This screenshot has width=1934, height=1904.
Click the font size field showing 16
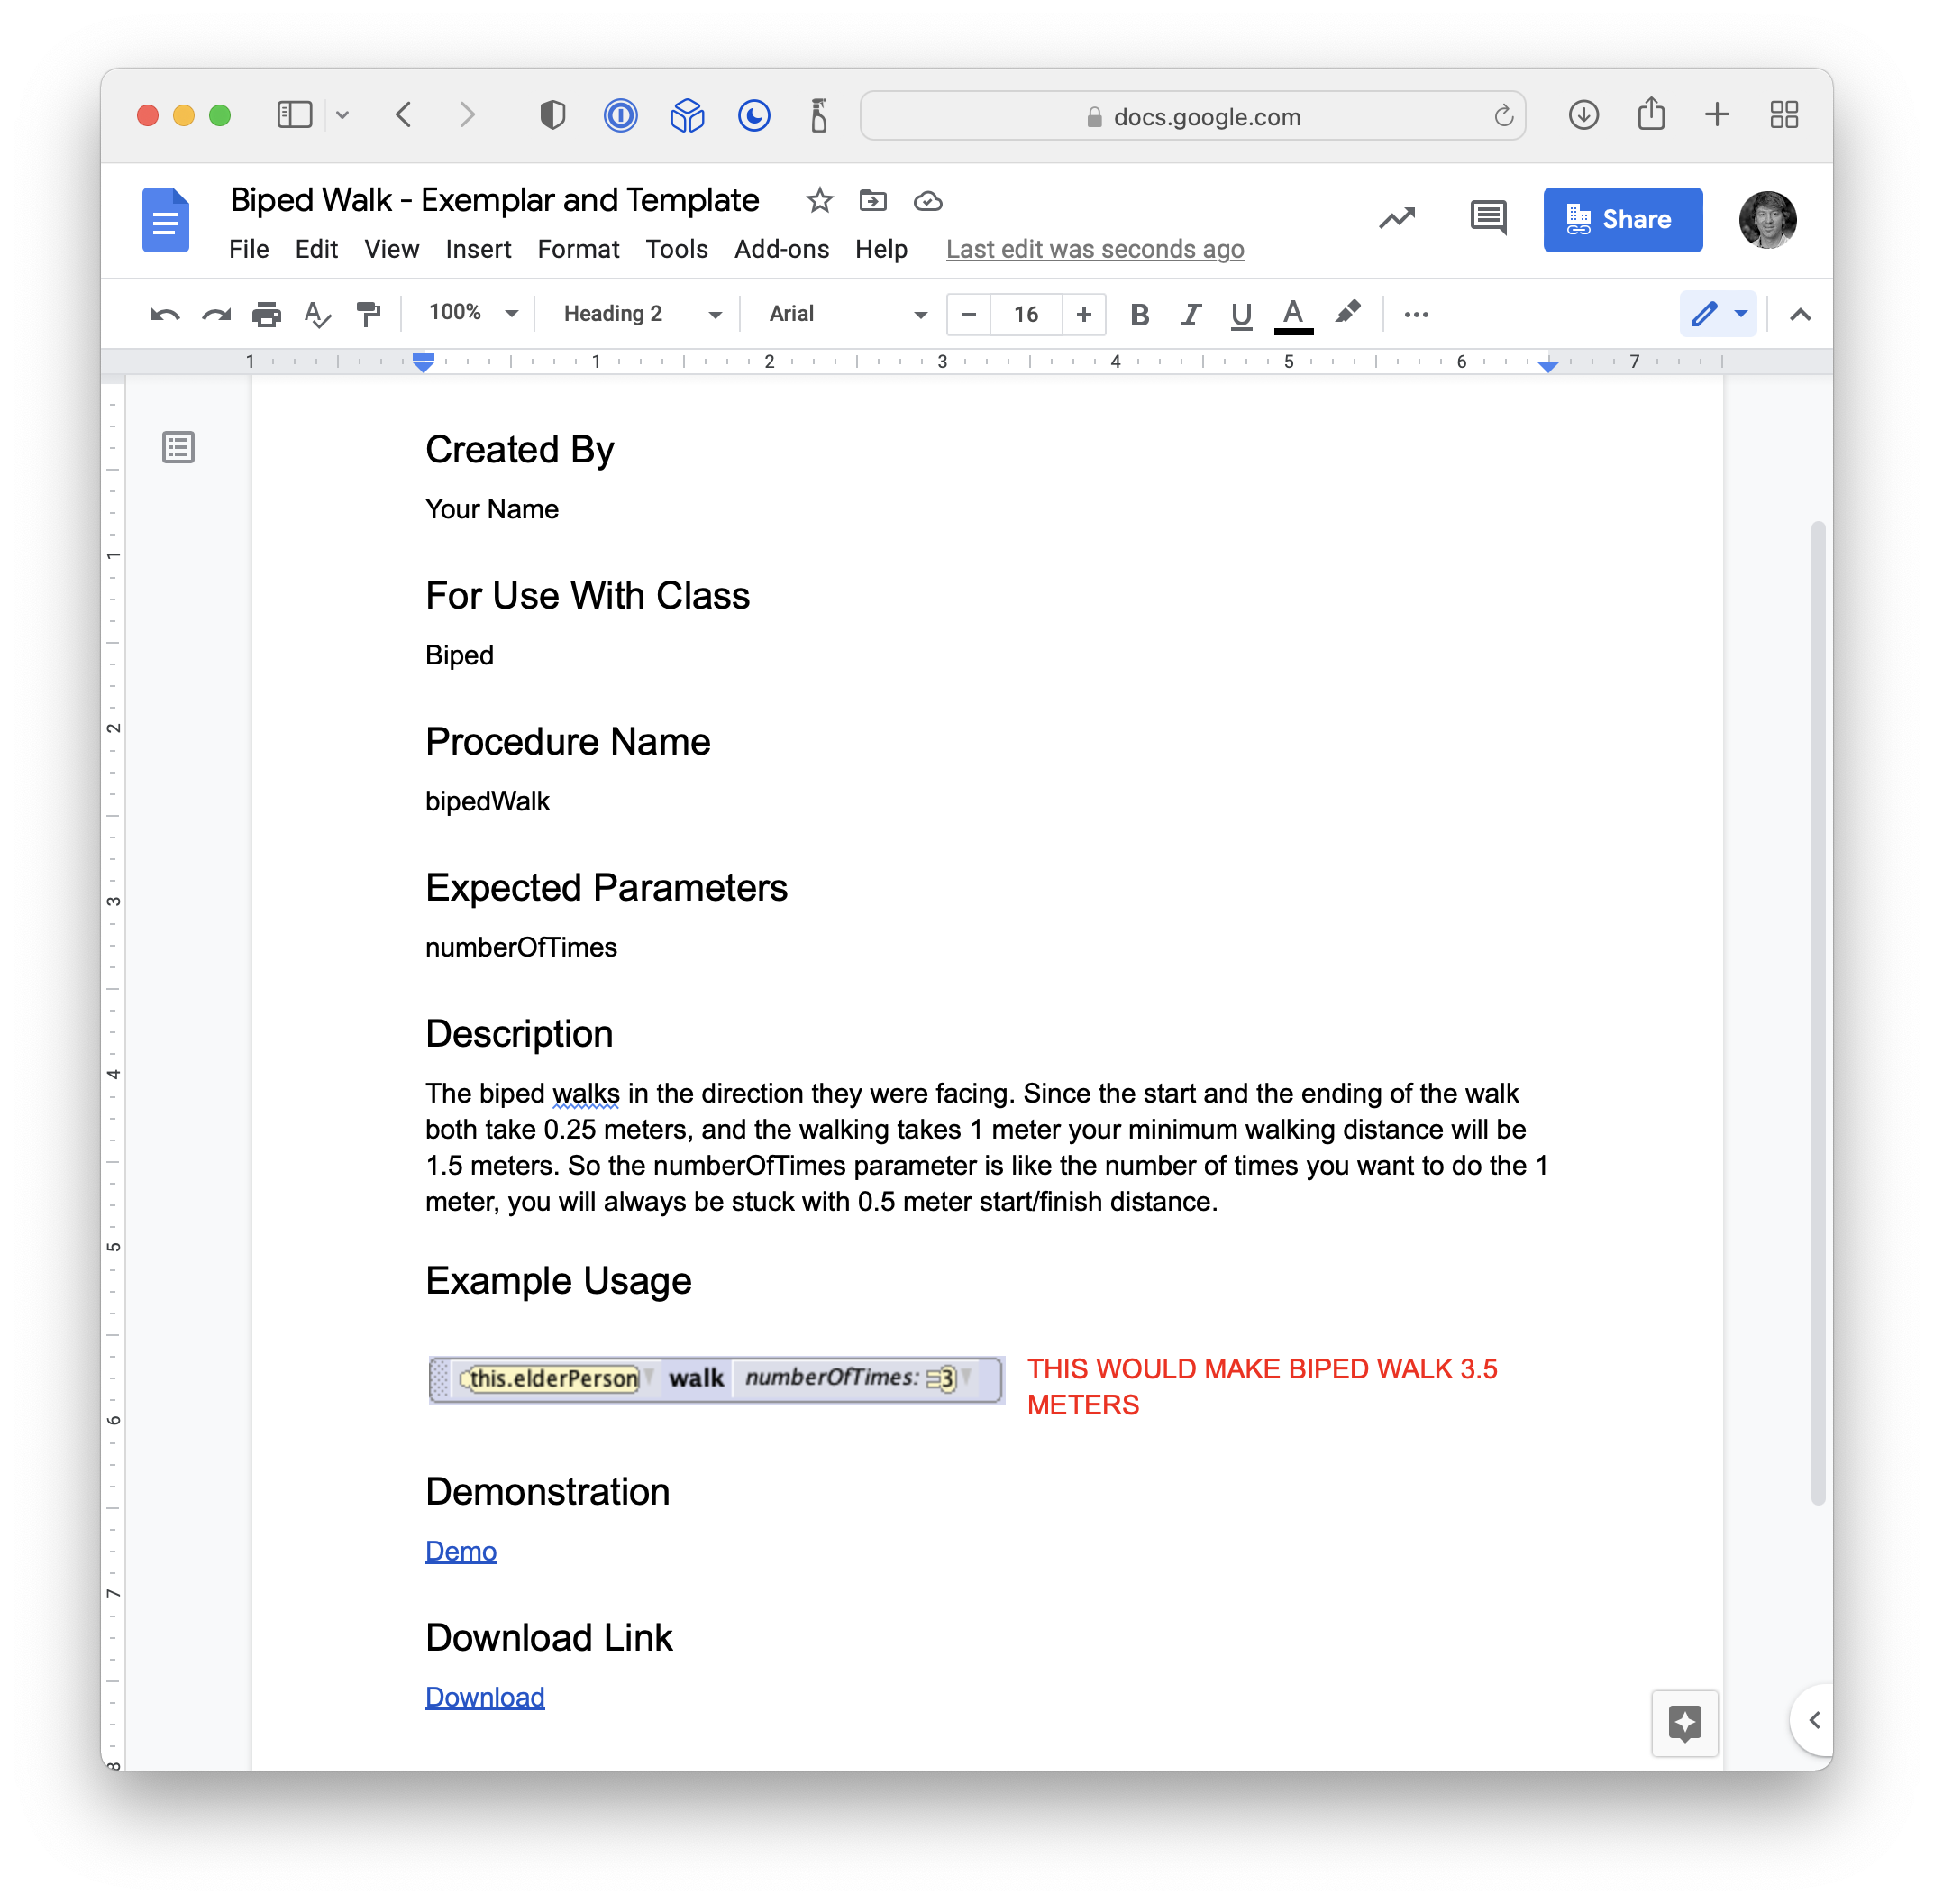click(x=1026, y=315)
